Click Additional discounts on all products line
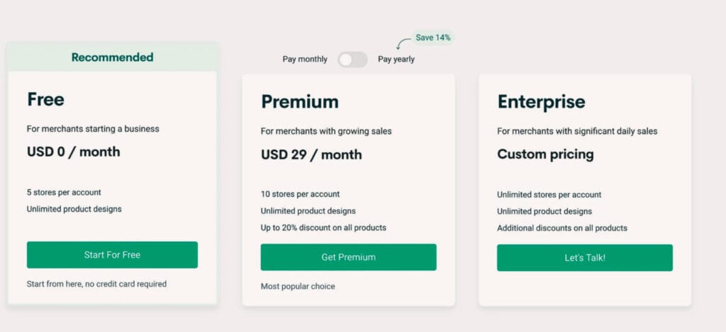This screenshot has width=726, height=332. click(x=562, y=228)
